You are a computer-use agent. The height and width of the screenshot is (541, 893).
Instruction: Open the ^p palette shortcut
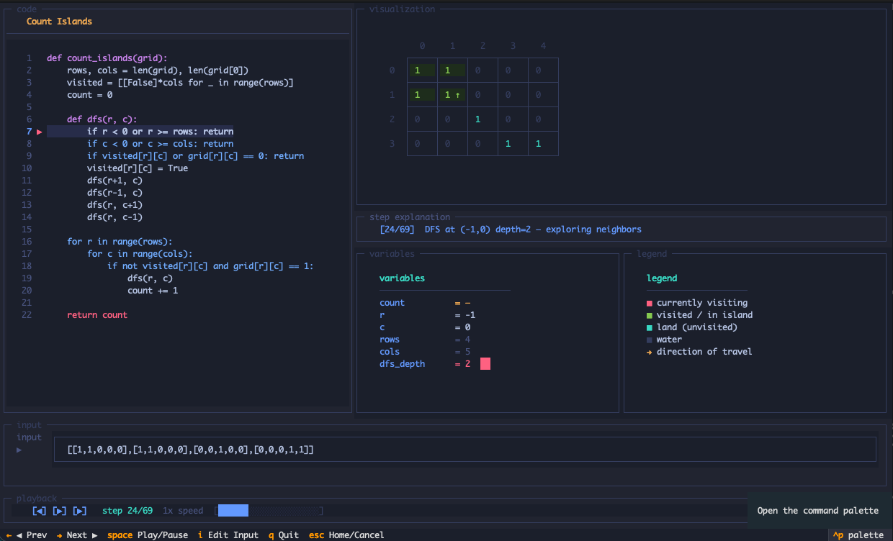pyautogui.click(x=858, y=535)
